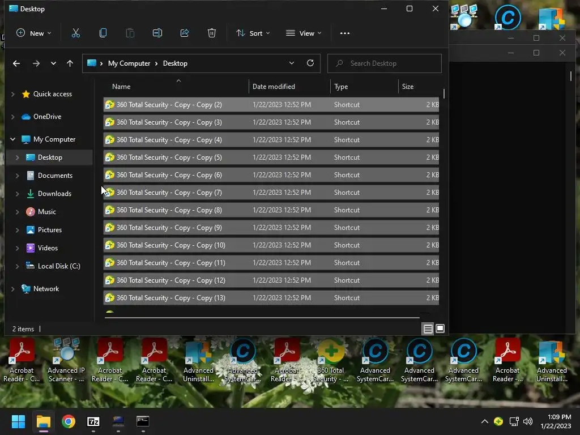Open recent locations dropdown arrow
580x435 pixels.
click(53, 63)
